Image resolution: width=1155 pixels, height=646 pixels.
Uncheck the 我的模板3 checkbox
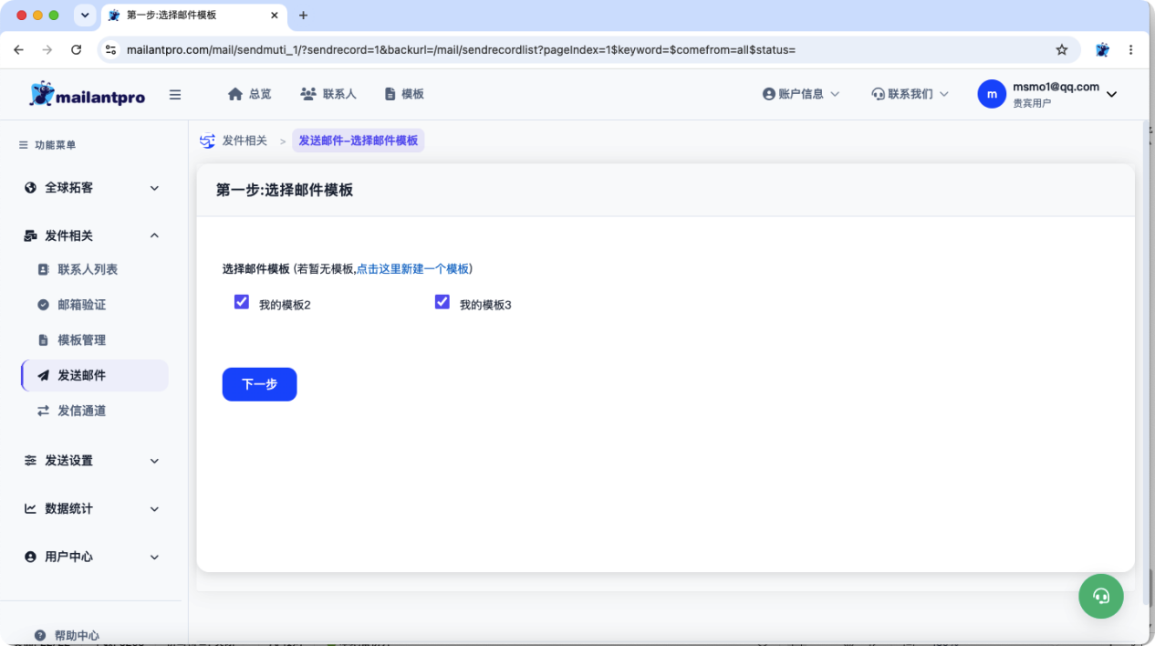click(x=442, y=302)
